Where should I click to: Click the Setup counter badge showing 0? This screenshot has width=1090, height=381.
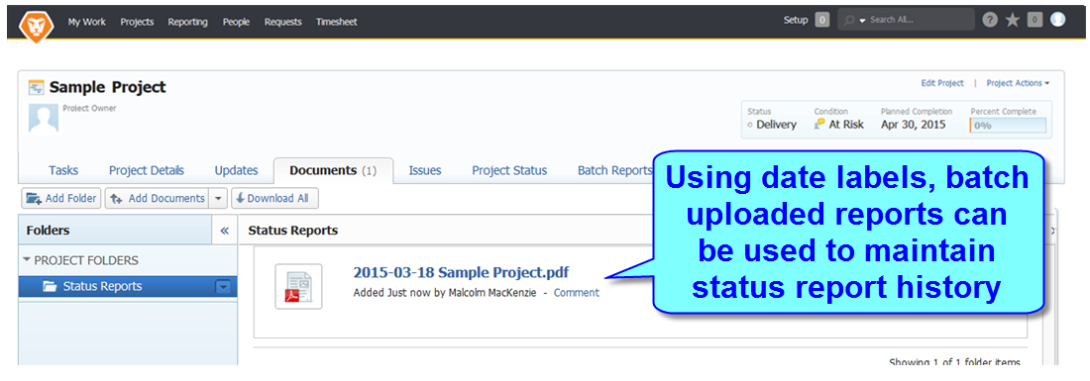[821, 20]
